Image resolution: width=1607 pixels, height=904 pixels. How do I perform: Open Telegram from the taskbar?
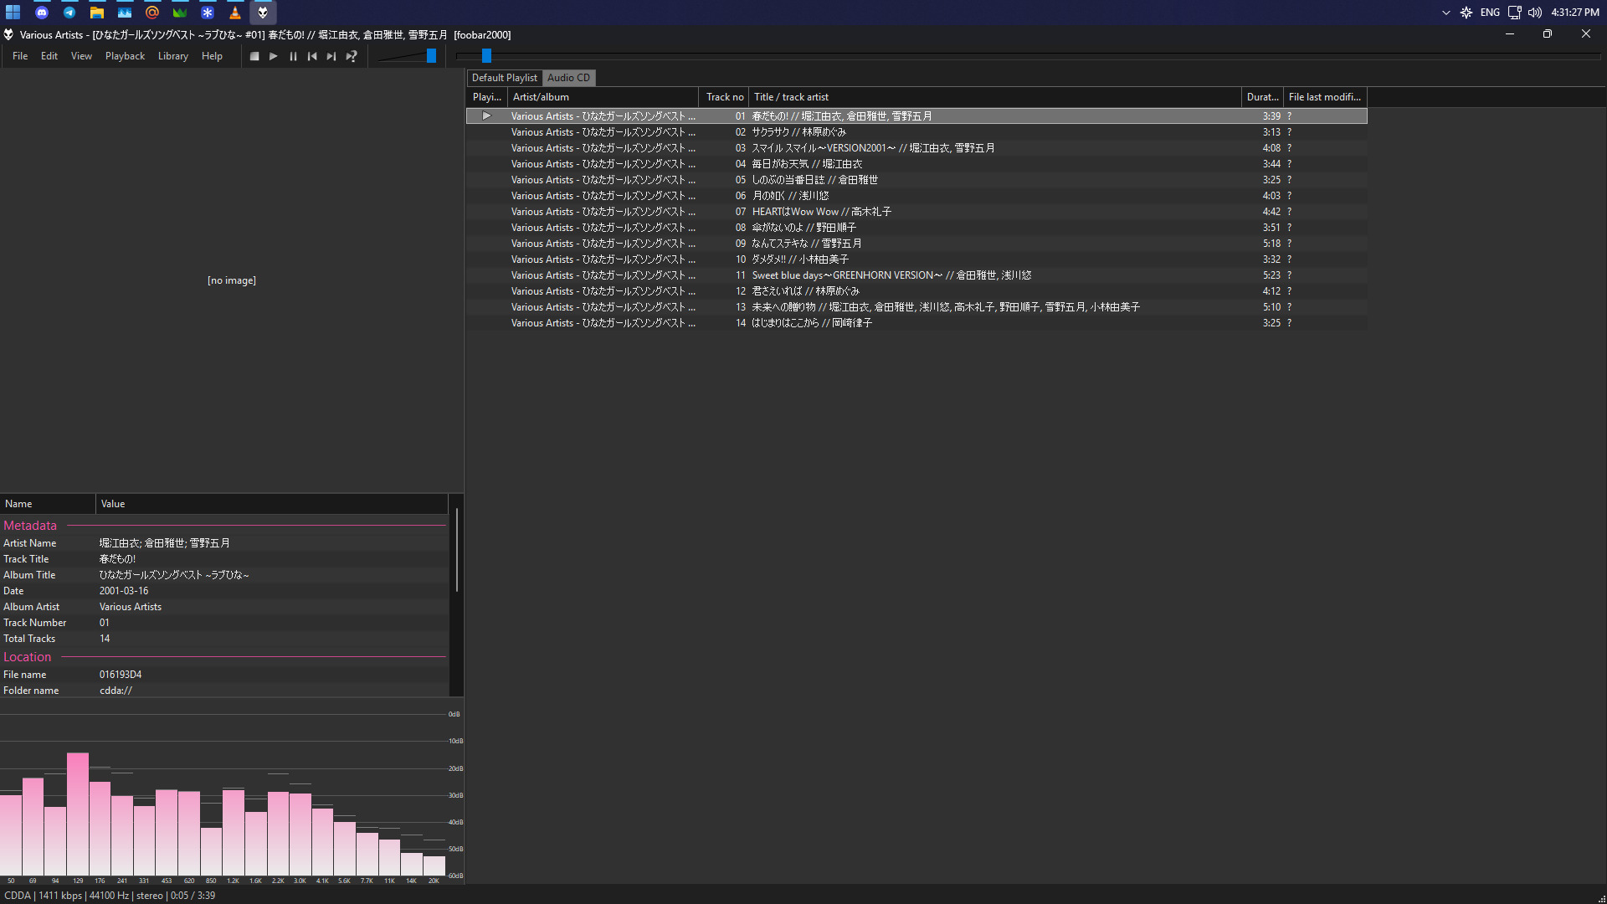click(x=69, y=13)
